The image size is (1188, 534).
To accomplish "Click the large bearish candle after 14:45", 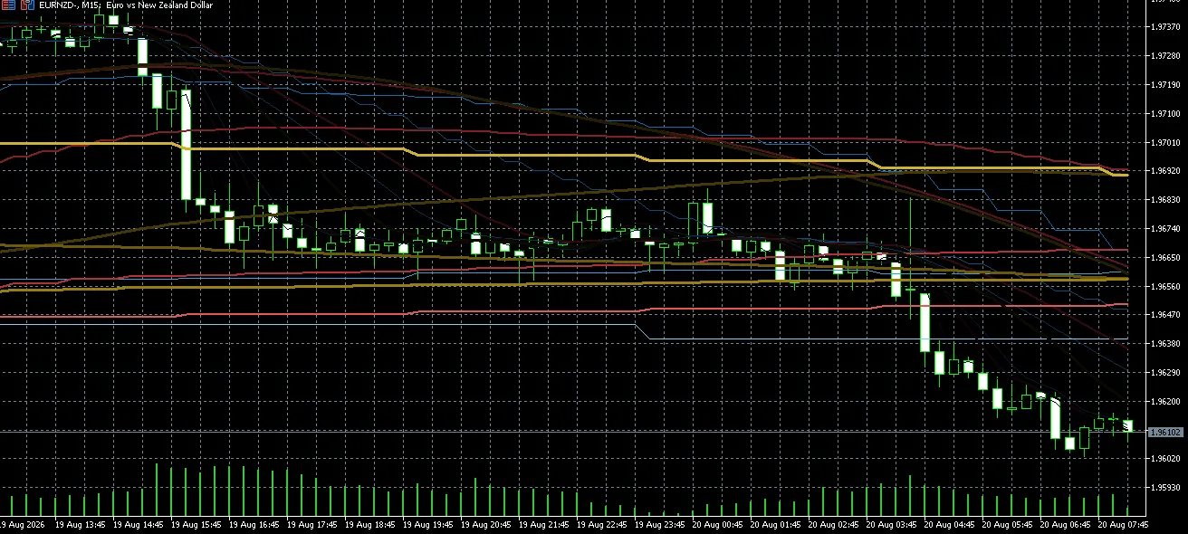I will coord(186,145).
